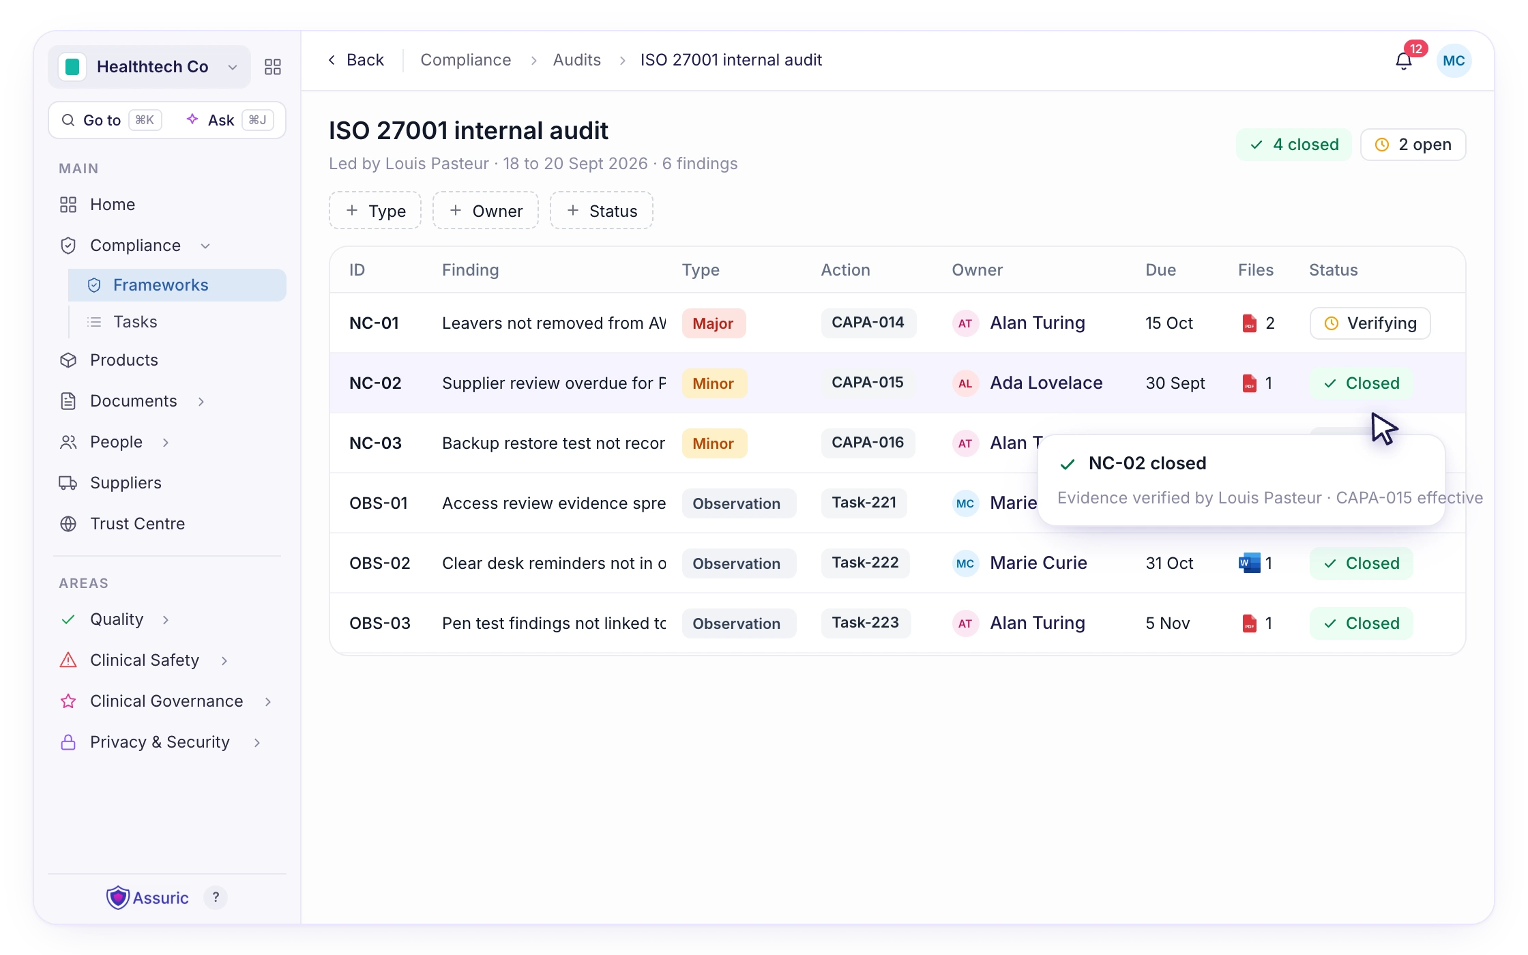
Task: Click the Closed status of OBS-03
Action: point(1362,623)
